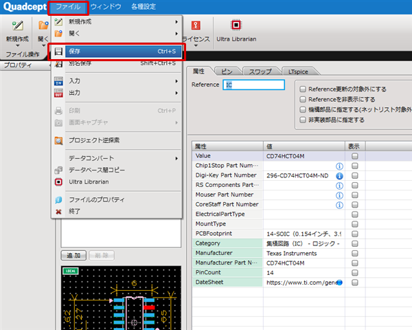Click the 新規作成 pencil icon in toolbar
The width and height of the screenshot is (412, 330).
click(x=18, y=26)
